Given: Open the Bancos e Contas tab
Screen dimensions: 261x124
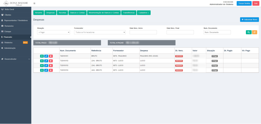Looking at the screenshot, I should [x=78, y=13].
